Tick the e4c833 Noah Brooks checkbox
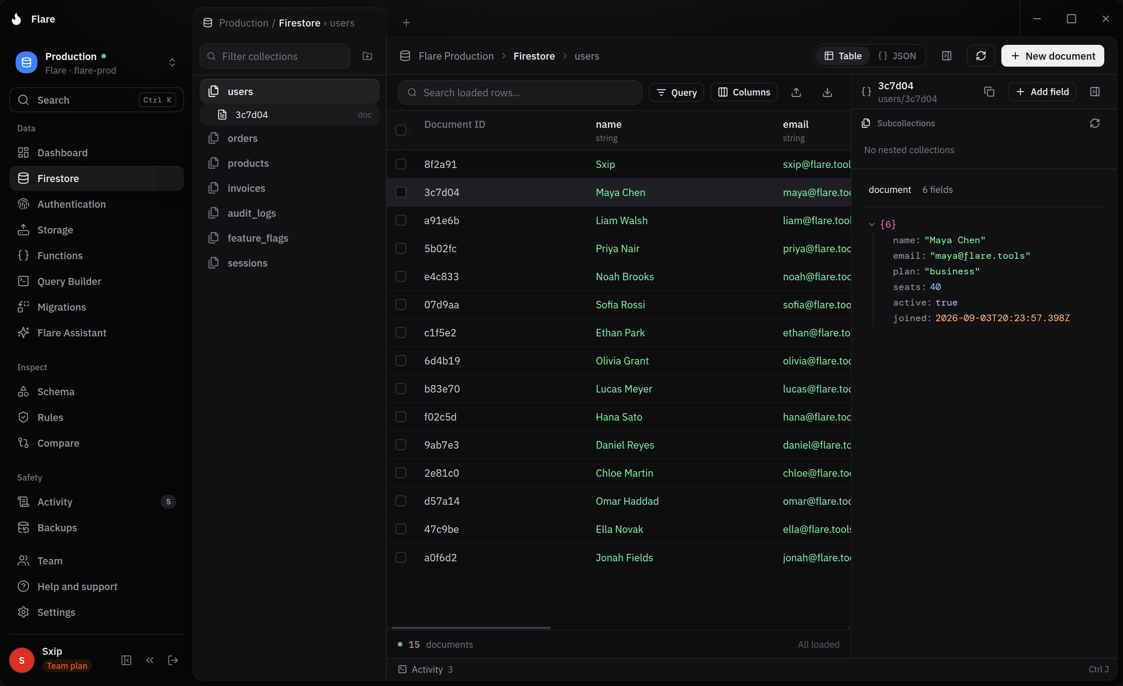Image resolution: width=1123 pixels, height=686 pixels. click(400, 276)
